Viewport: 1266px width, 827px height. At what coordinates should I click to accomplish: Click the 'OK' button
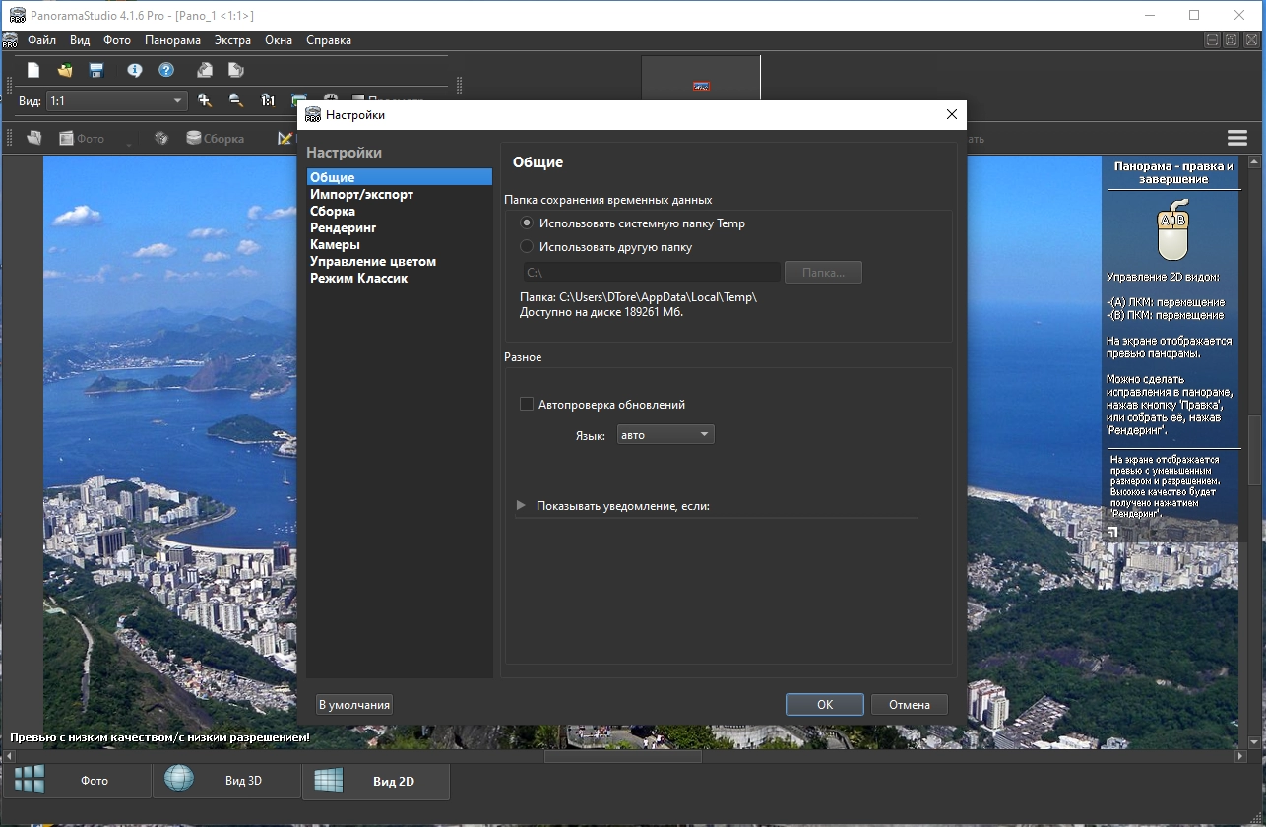(825, 704)
